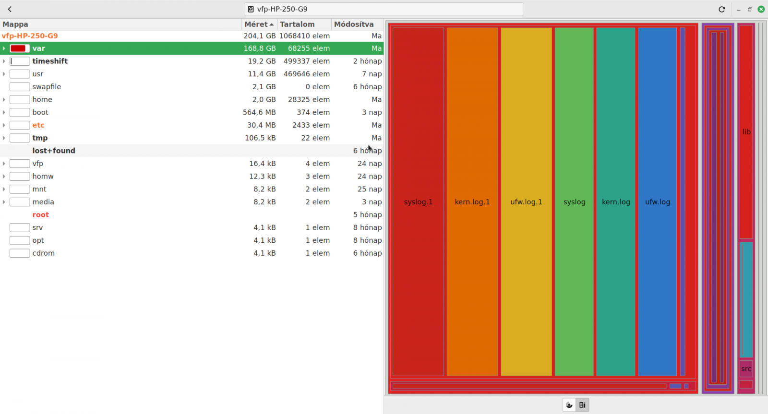
Task: Expand the tmp folder
Action: click(x=4, y=138)
